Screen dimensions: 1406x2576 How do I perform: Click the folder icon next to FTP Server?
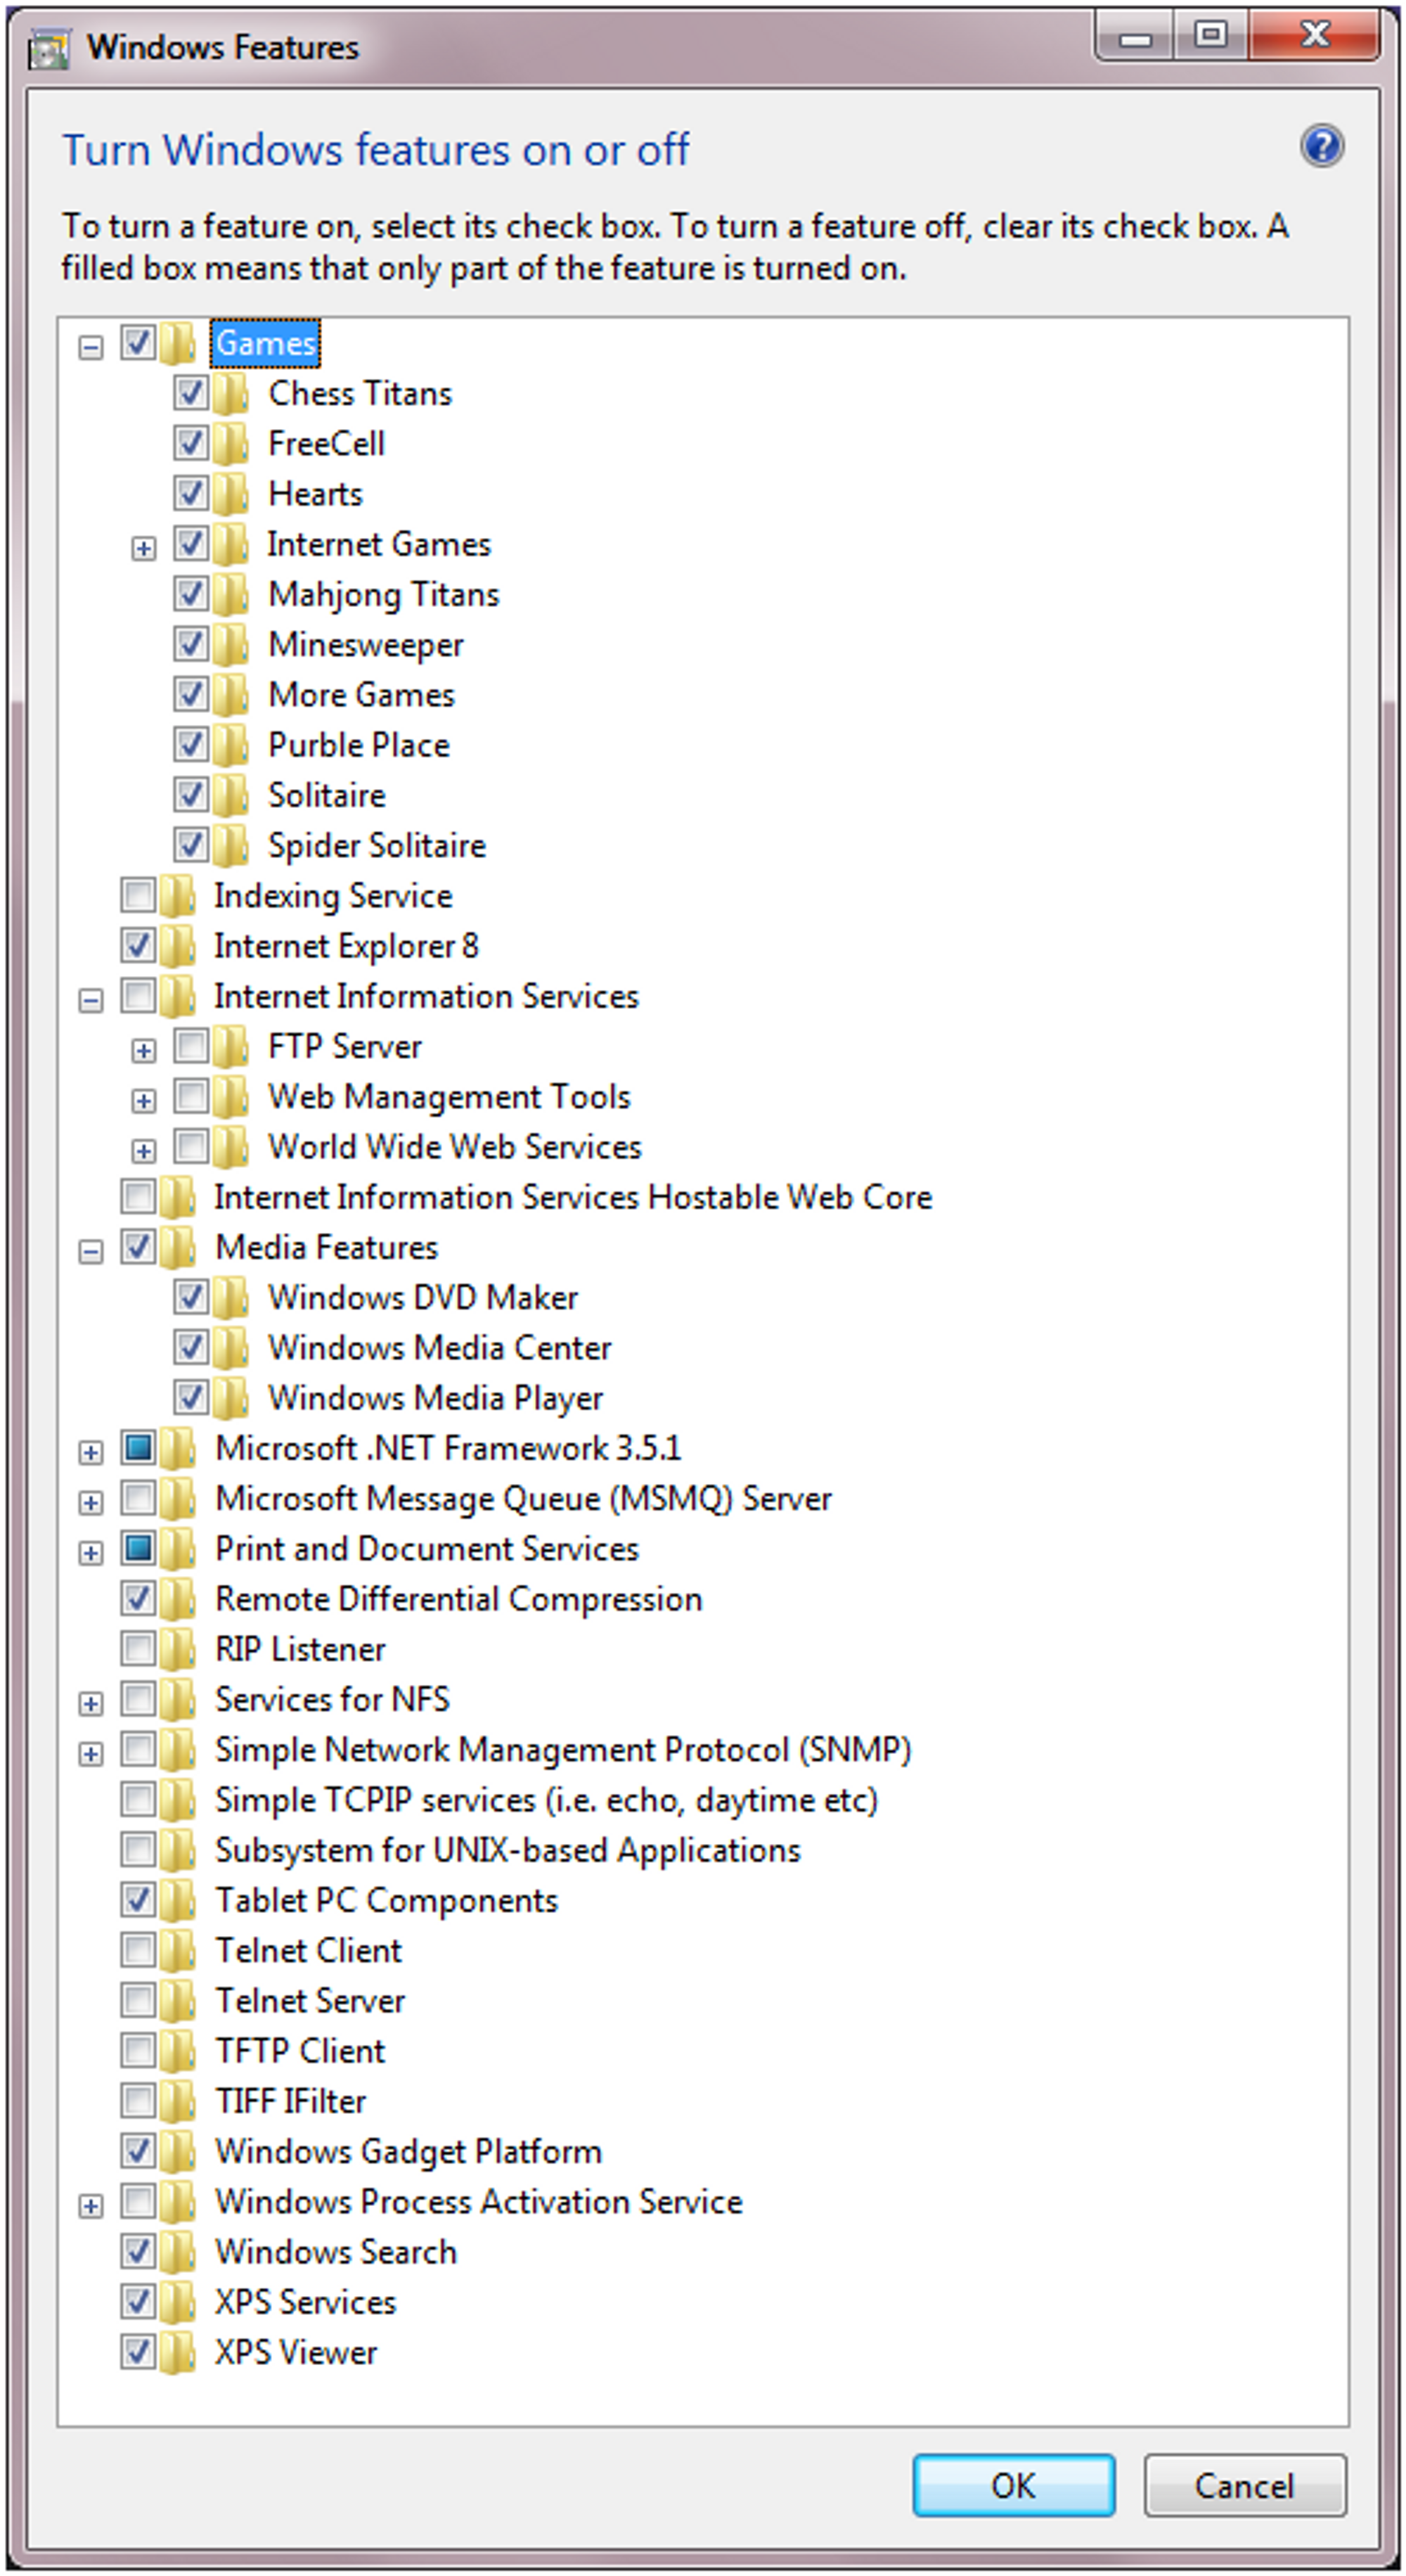(x=231, y=1046)
